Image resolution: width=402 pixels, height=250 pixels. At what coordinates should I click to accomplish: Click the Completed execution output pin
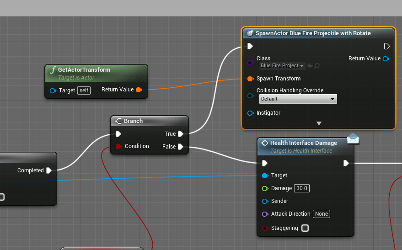48,170
